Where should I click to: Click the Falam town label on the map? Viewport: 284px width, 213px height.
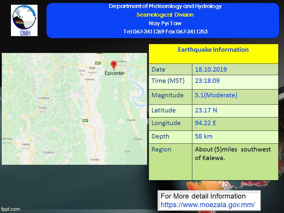(43, 108)
